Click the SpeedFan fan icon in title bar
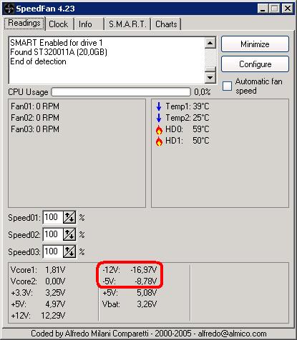 tap(9, 9)
